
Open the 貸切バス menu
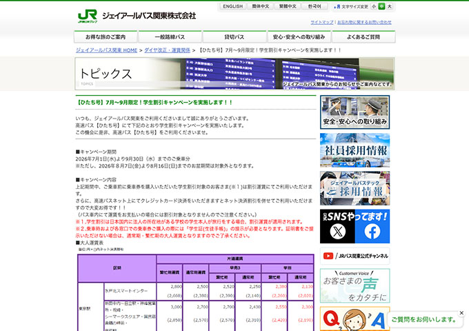click(234, 37)
